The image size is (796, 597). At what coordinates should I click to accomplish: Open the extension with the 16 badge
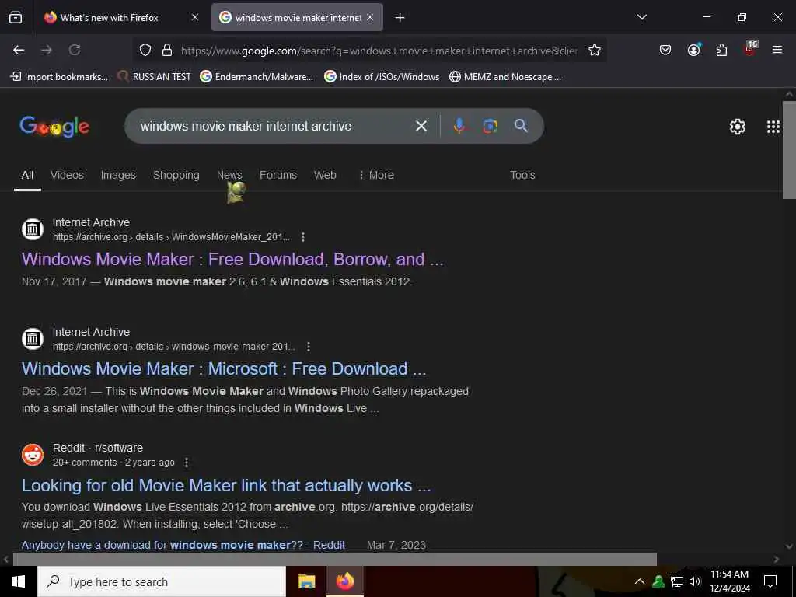click(750, 49)
